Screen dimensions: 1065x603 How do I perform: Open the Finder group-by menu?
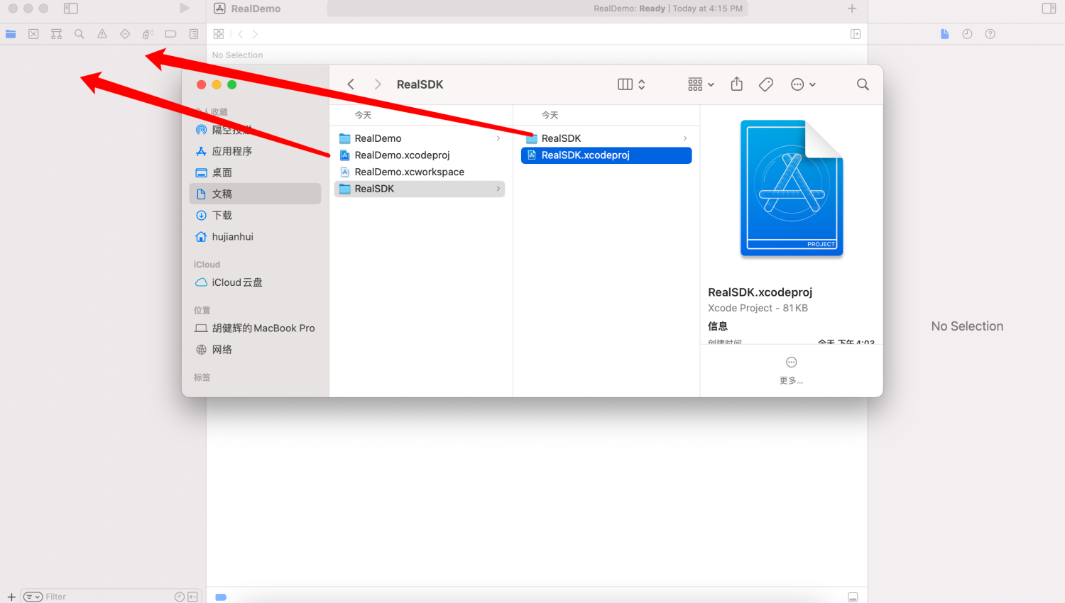click(x=701, y=84)
